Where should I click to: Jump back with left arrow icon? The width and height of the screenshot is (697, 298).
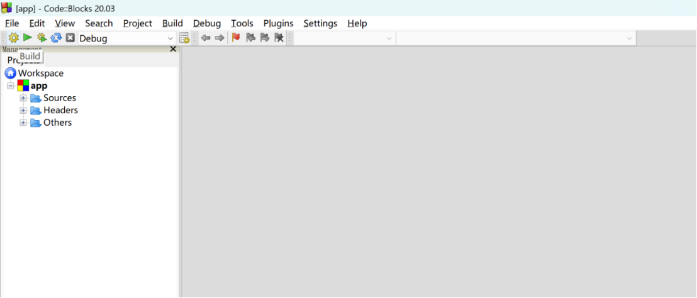(205, 38)
